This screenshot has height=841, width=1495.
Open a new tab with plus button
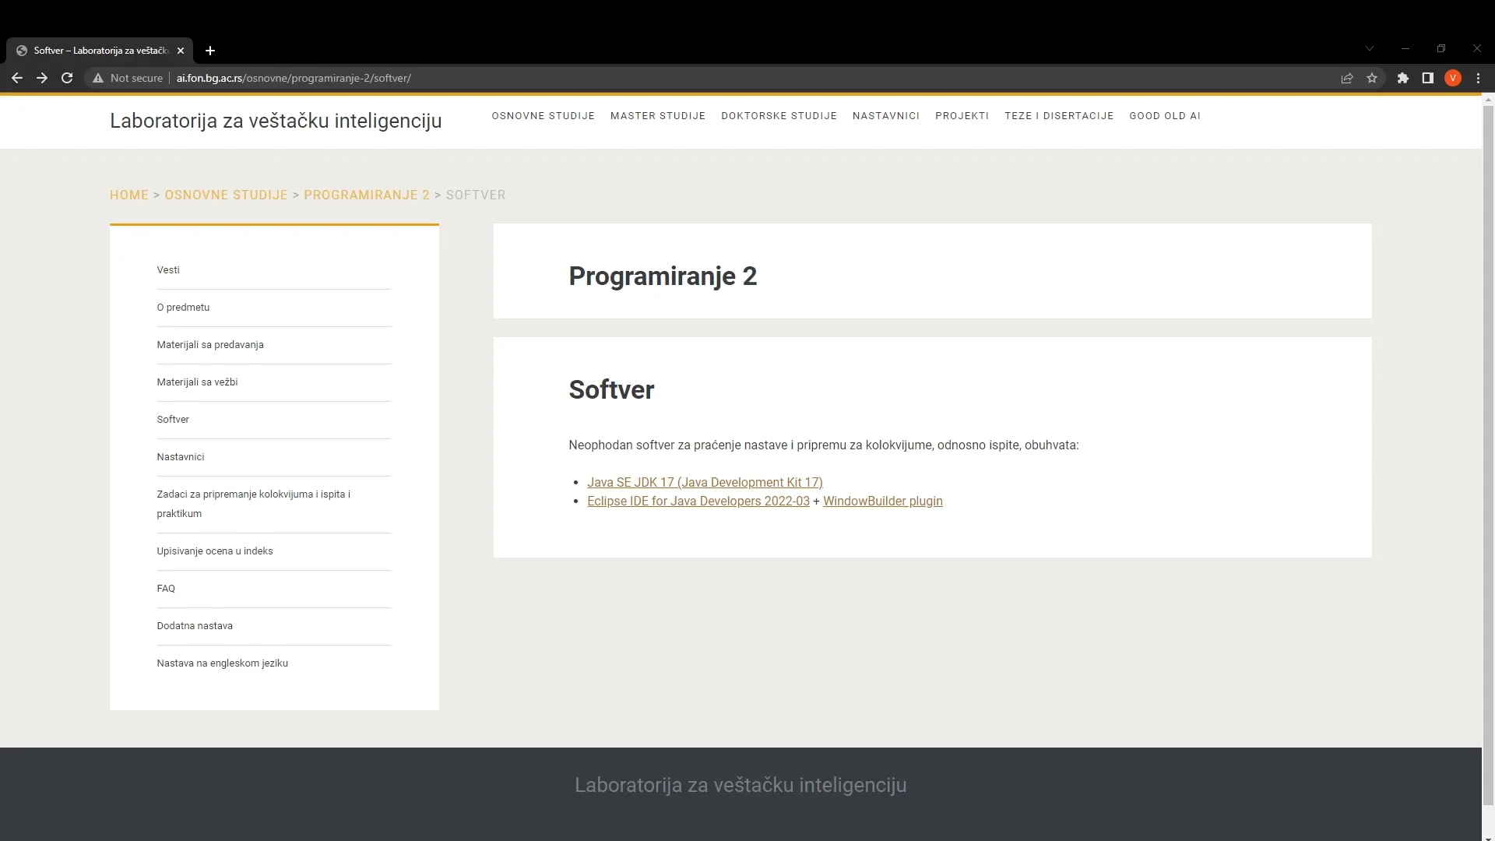(x=210, y=51)
